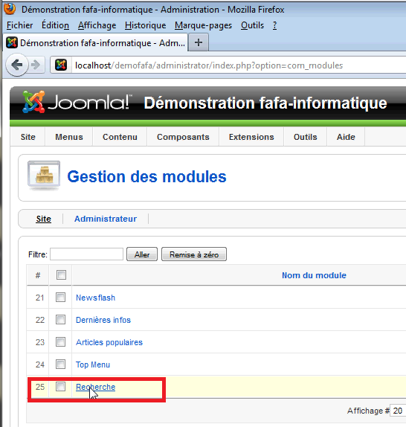
Task: Open the Joomla Menus menu
Action: [x=69, y=137]
